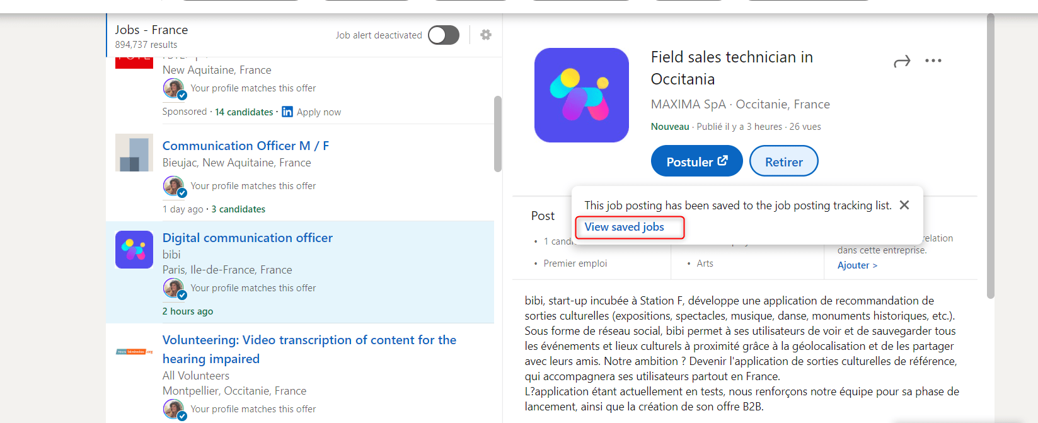Click the LinkedIn Apply now icon
The image size is (1038, 423).
[x=287, y=112]
